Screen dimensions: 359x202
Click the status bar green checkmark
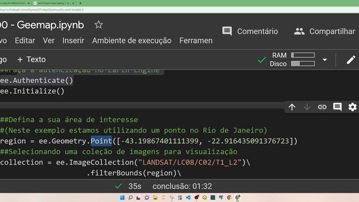click(x=118, y=186)
